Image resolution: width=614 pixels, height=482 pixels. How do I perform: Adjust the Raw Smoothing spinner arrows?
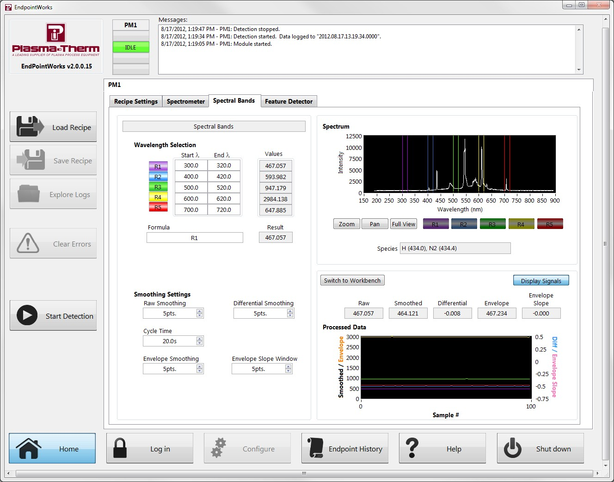pos(199,313)
